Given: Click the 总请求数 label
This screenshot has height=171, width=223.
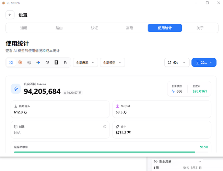Looking at the screenshot, I should [x=177, y=86].
